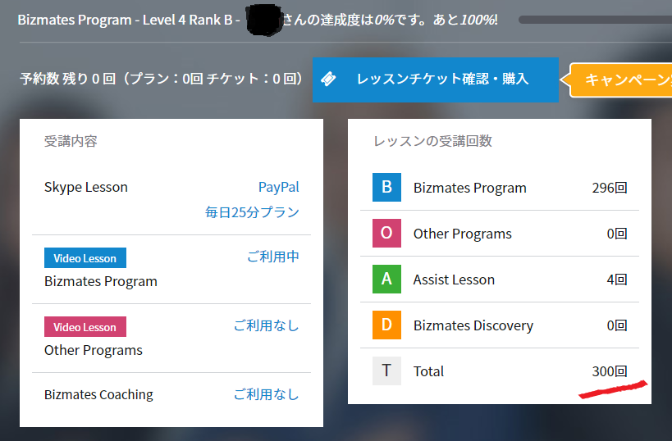Click the Total label

pos(428,371)
